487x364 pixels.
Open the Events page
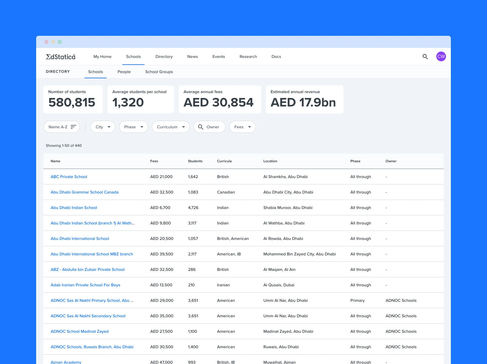(x=219, y=56)
